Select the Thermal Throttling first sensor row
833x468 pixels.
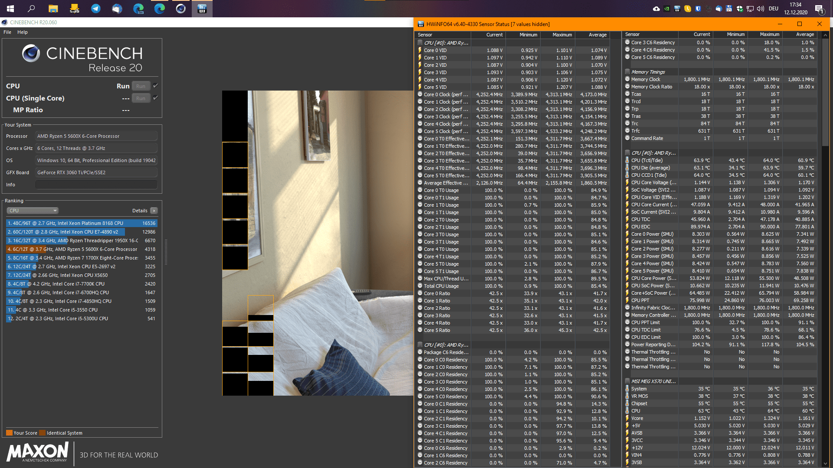pos(720,352)
